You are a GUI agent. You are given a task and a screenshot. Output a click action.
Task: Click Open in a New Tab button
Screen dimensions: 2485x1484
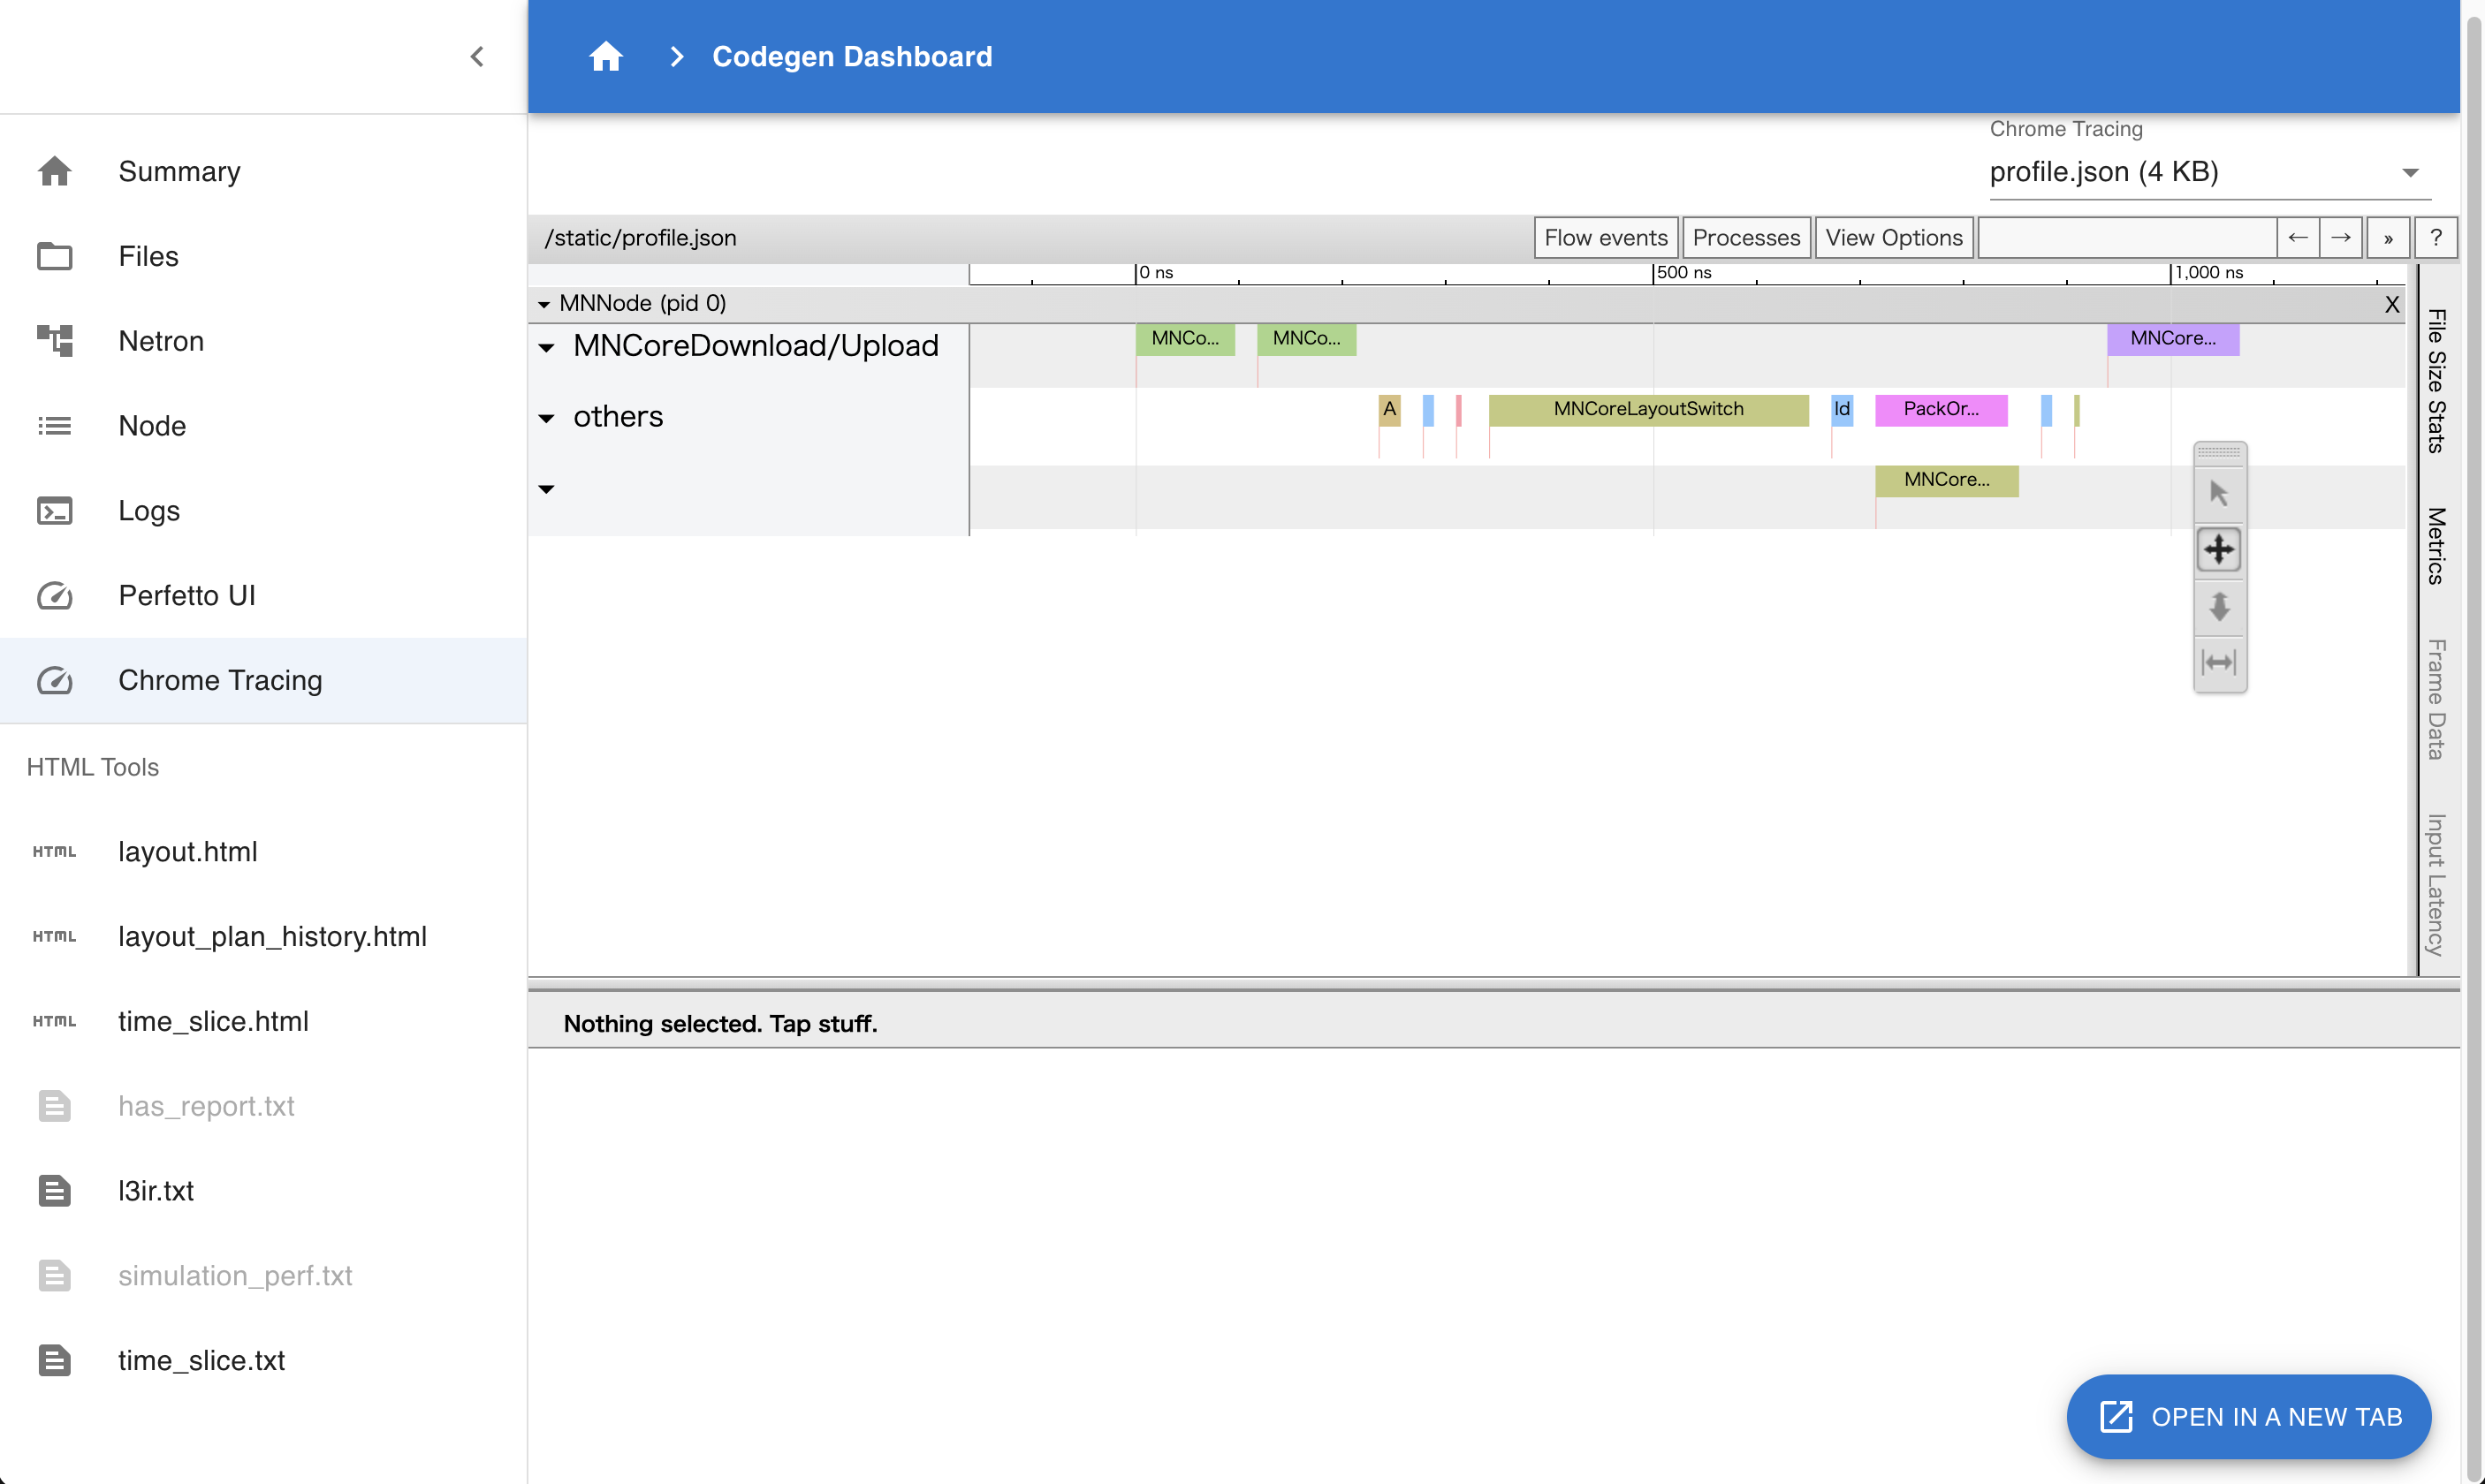(x=2248, y=1416)
